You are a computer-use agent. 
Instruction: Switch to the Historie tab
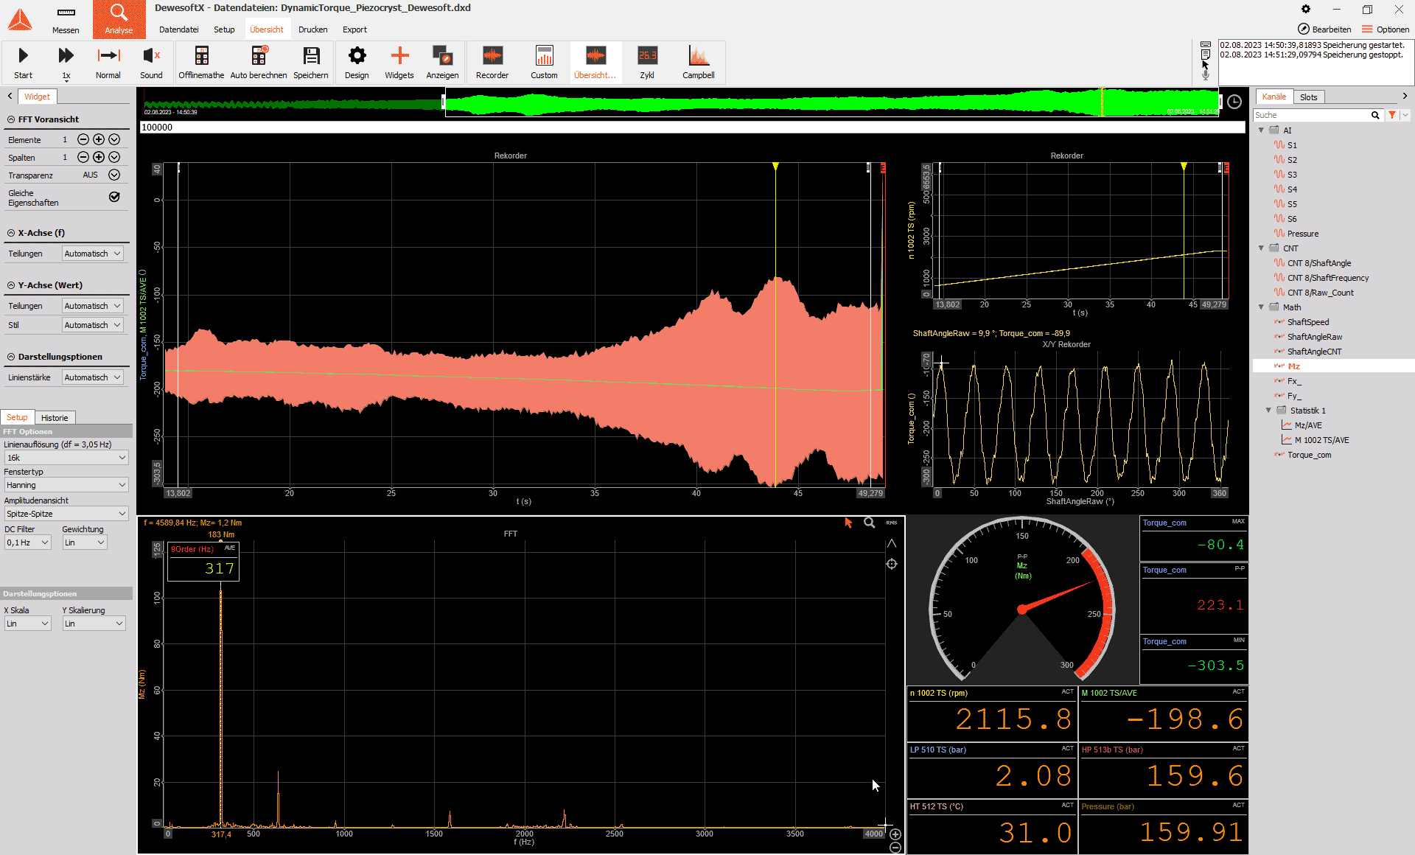pos(55,418)
